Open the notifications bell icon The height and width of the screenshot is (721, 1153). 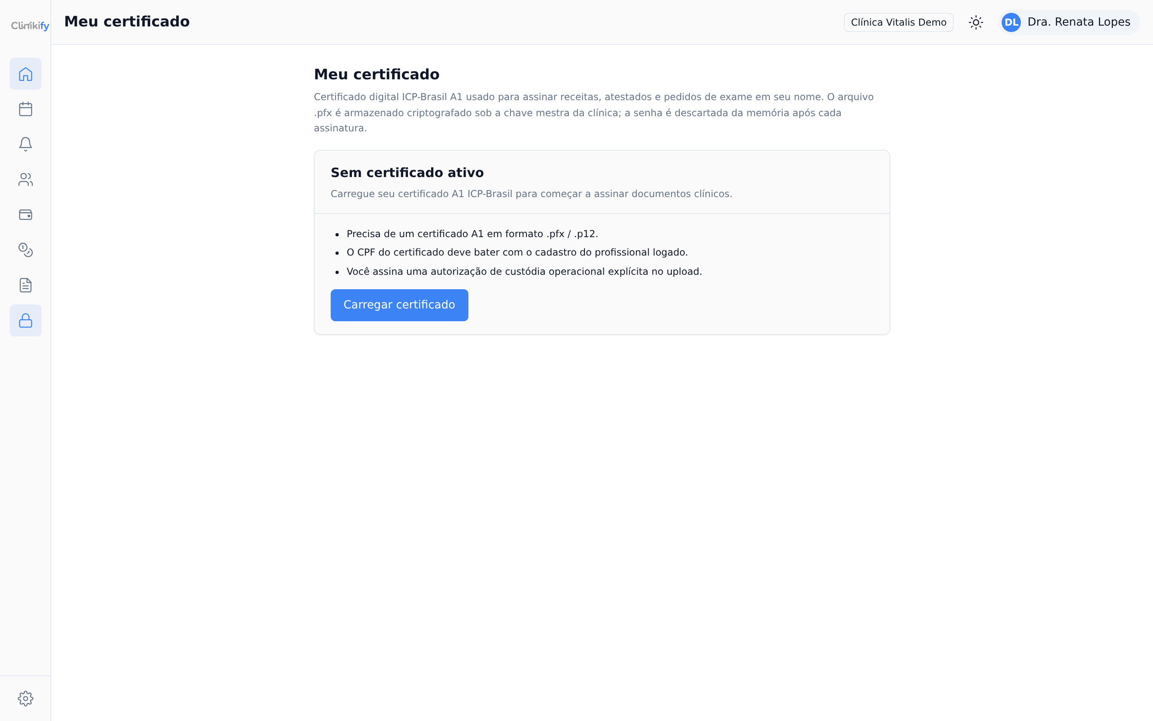(26, 144)
